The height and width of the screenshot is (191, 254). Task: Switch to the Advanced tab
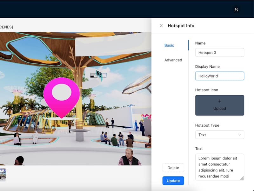coord(173,60)
